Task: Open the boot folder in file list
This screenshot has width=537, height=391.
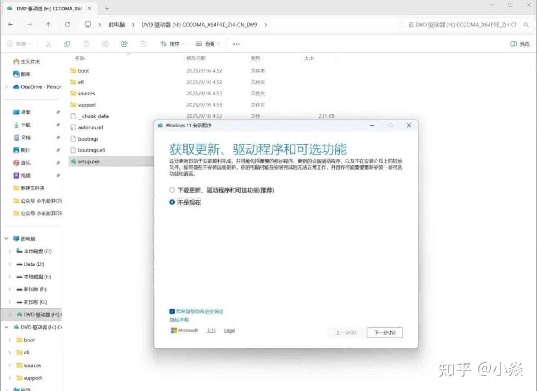Action: click(x=83, y=71)
